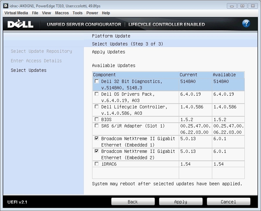Check the Dell Lifecycle Controller checkbox
The image size is (261, 211).
[x=97, y=106]
